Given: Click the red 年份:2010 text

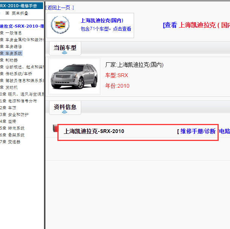Looking at the screenshot, I should (117, 86).
